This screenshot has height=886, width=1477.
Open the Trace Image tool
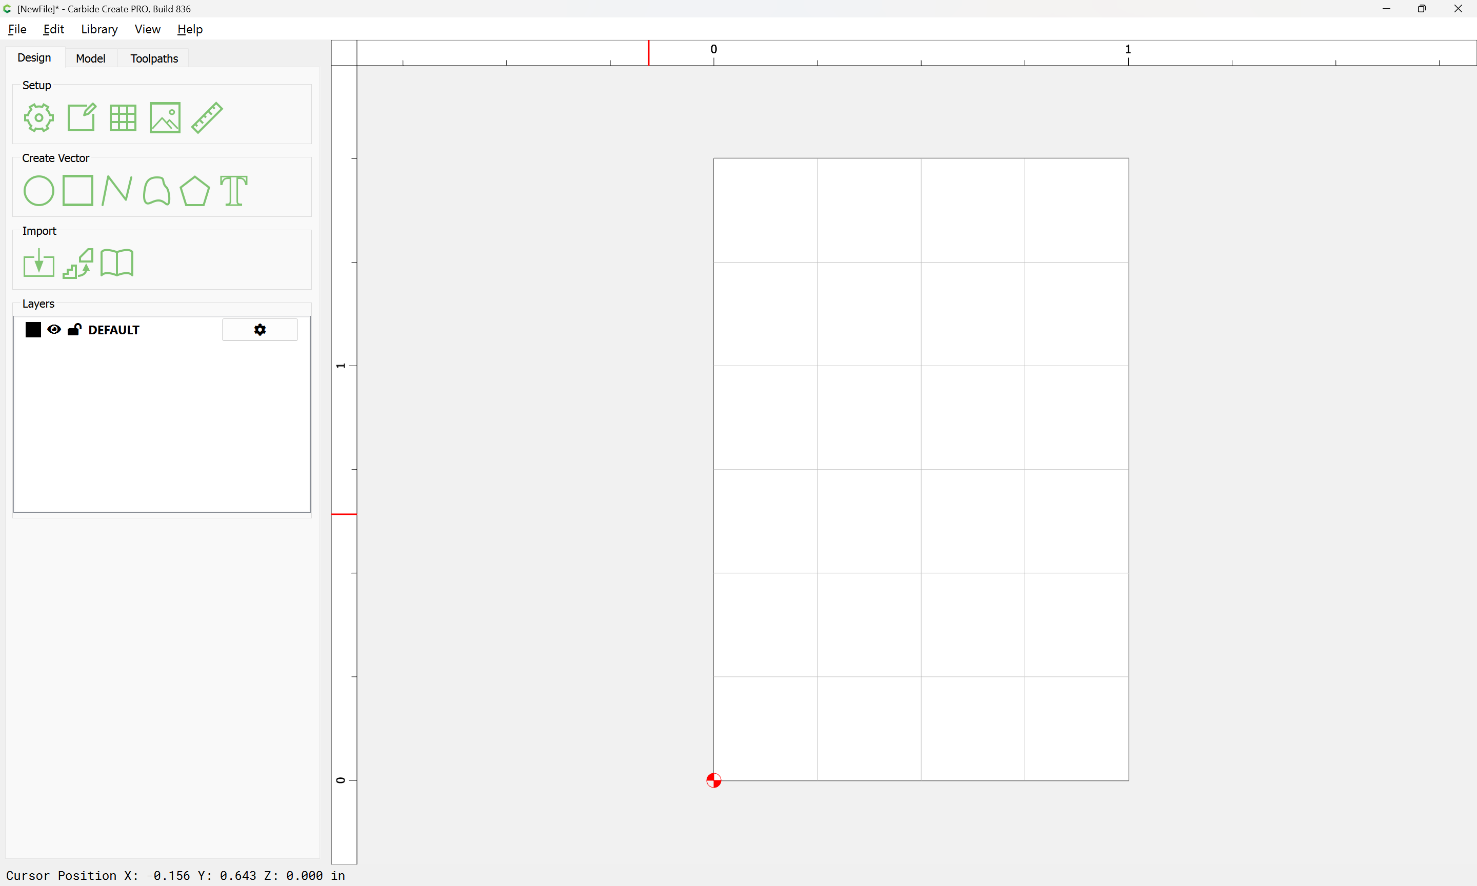pos(78,264)
